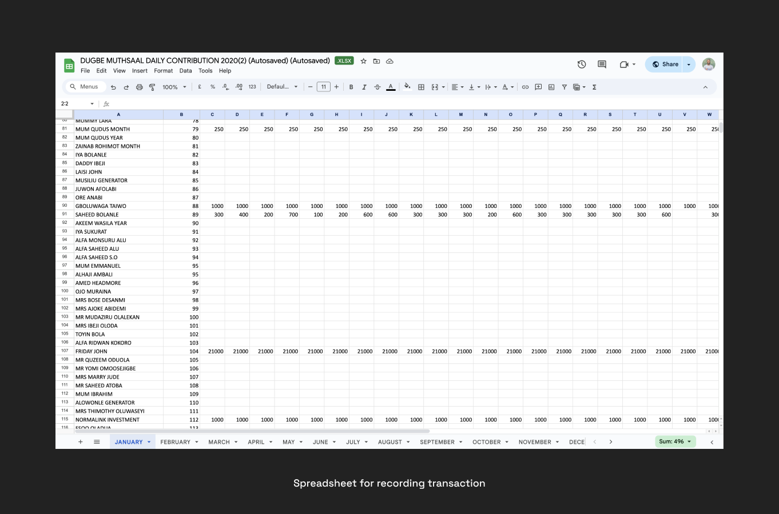The height and width of the screenshot is (514, 779).
Task: Format as currency with pound icon
Action: tap(200, 87)
